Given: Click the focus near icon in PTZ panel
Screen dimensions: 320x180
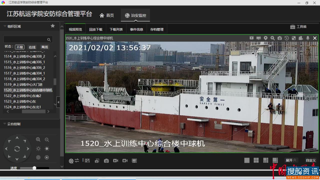Looking at the screenshot, I should click(38, 157).
